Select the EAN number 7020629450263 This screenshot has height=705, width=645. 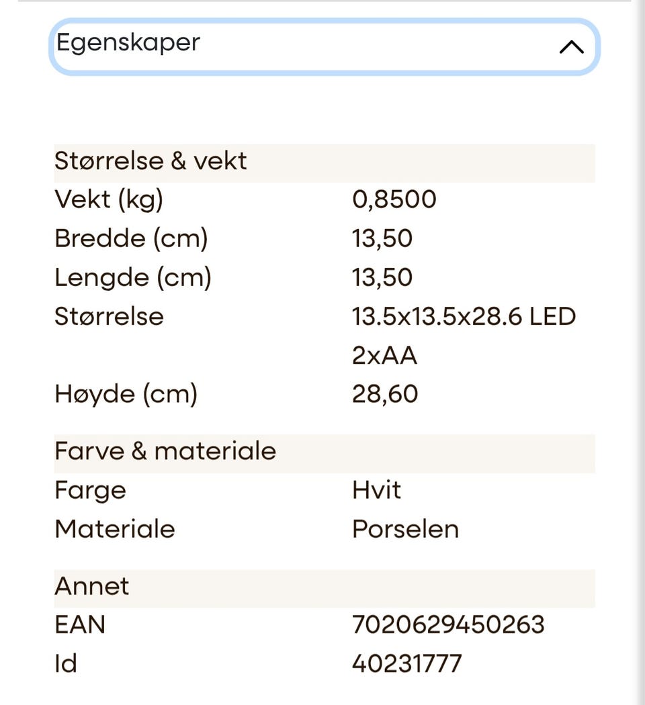pyautogui.click(x=448, y=625)
